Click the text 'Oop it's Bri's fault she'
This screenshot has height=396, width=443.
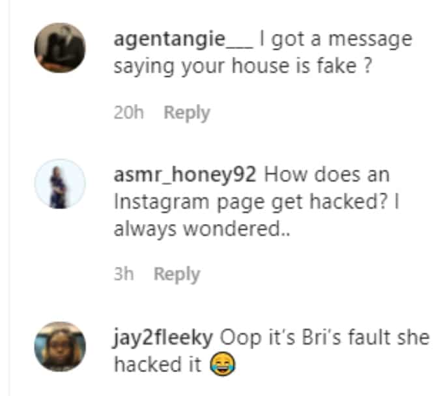click(x=324, y=337)
